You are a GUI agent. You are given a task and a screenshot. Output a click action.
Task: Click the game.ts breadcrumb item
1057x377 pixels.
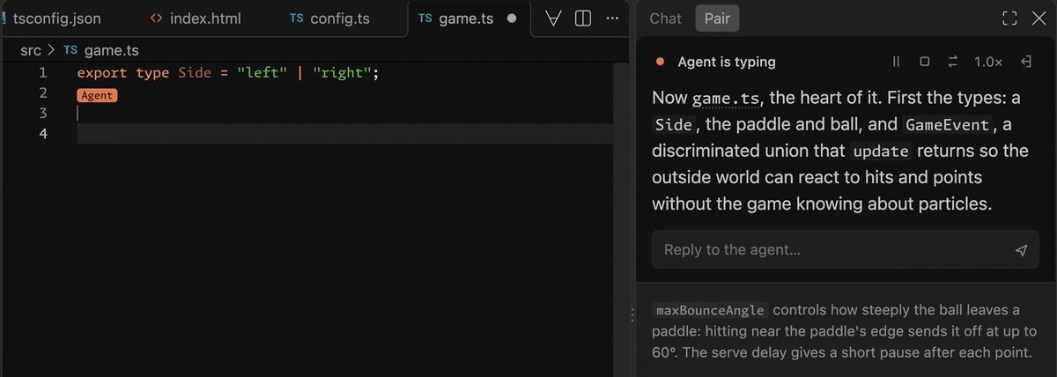101,51
